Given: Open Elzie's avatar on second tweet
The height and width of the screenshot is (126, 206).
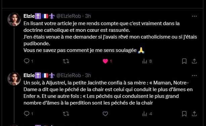Looking at the screenshot, I should coord(14,79).
